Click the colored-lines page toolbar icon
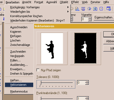The height and width of the screenshot is (100, 114). click(101, 9)
